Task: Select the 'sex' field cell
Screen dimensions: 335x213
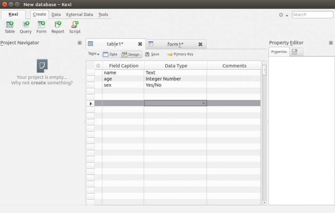Action: [123, 85]
